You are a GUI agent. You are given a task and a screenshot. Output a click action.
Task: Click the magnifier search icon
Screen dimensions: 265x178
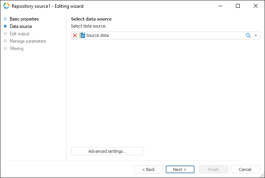(x=248, y=35)
